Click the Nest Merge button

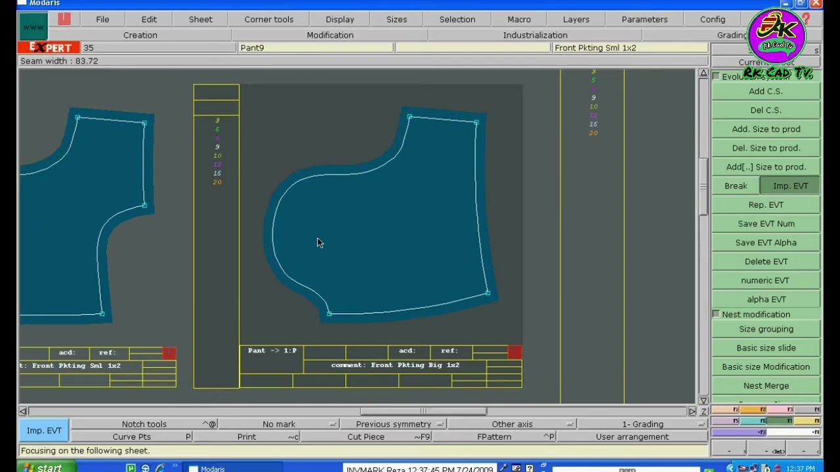tap(766, 386)
